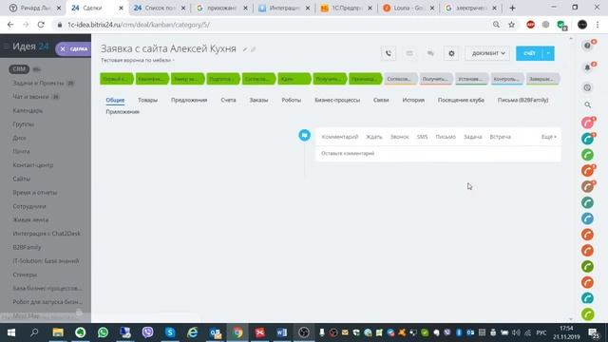Open the Счета tab
The height and width of the screenshot is (342, 608).
tap(228, 100)
